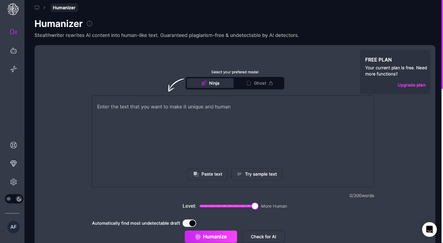
Task: Click the sparkle arrows sidebar icon
Action: (x=13, y=69)
